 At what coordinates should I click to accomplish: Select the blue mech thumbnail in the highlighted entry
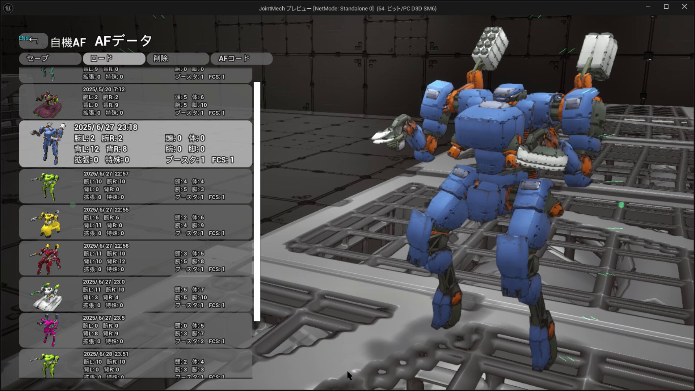tap(49, 143)
